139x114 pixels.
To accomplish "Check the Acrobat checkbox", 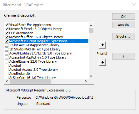I will coord(7,65).
